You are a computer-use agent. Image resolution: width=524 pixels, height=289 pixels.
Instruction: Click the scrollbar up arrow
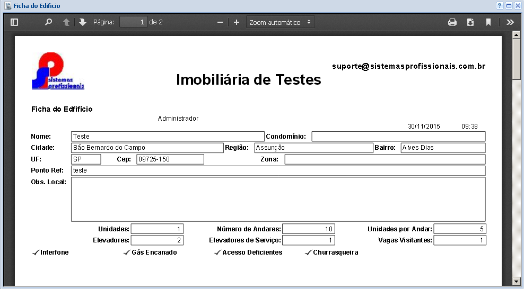click(x=516, y=35)
